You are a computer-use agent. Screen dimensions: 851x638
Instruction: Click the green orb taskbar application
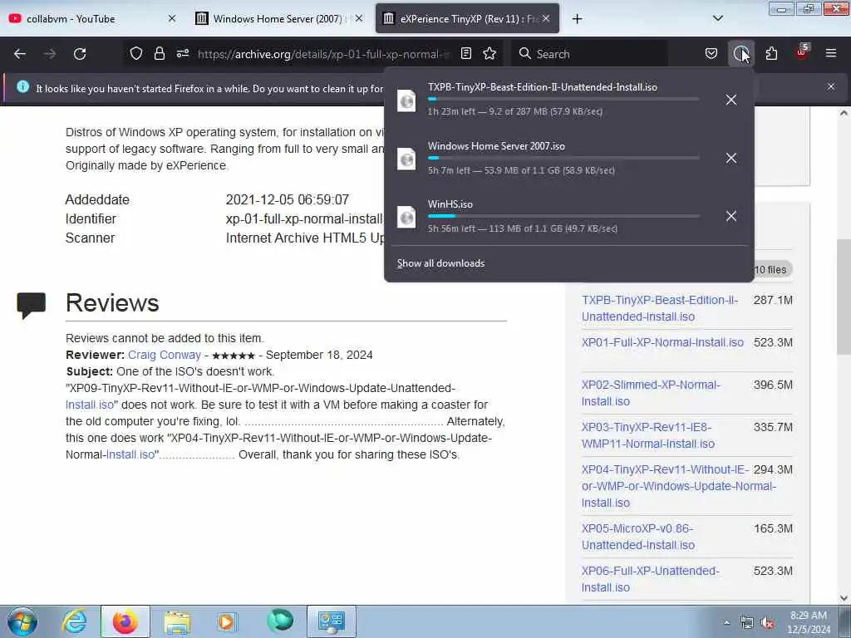(x=280, y=621)
